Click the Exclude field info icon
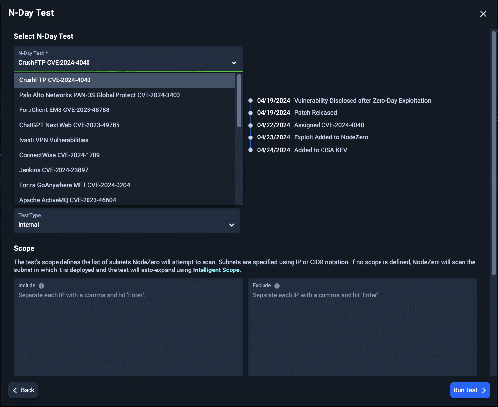Viewport: 498px width, 407px height. tap(277, 286)
